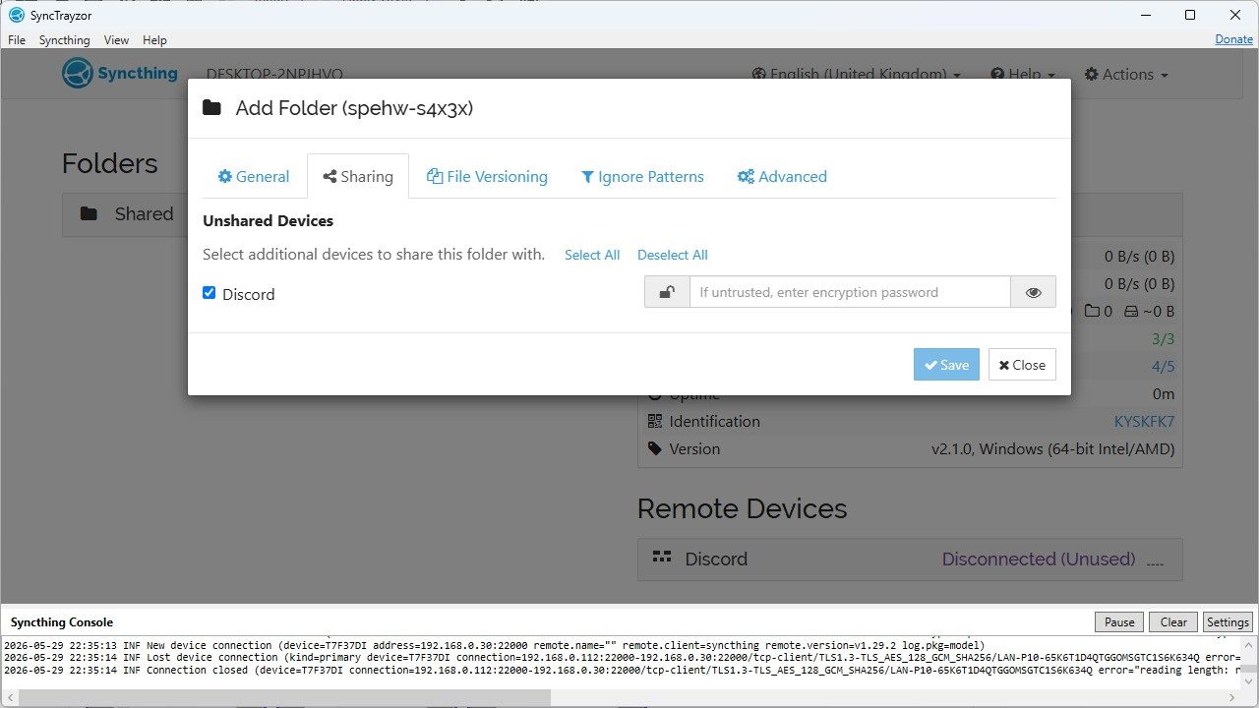Click the Syncthing Console title
Viewport: 1259px width, 708px height.
pyautogui.click(x=62, y=622)
